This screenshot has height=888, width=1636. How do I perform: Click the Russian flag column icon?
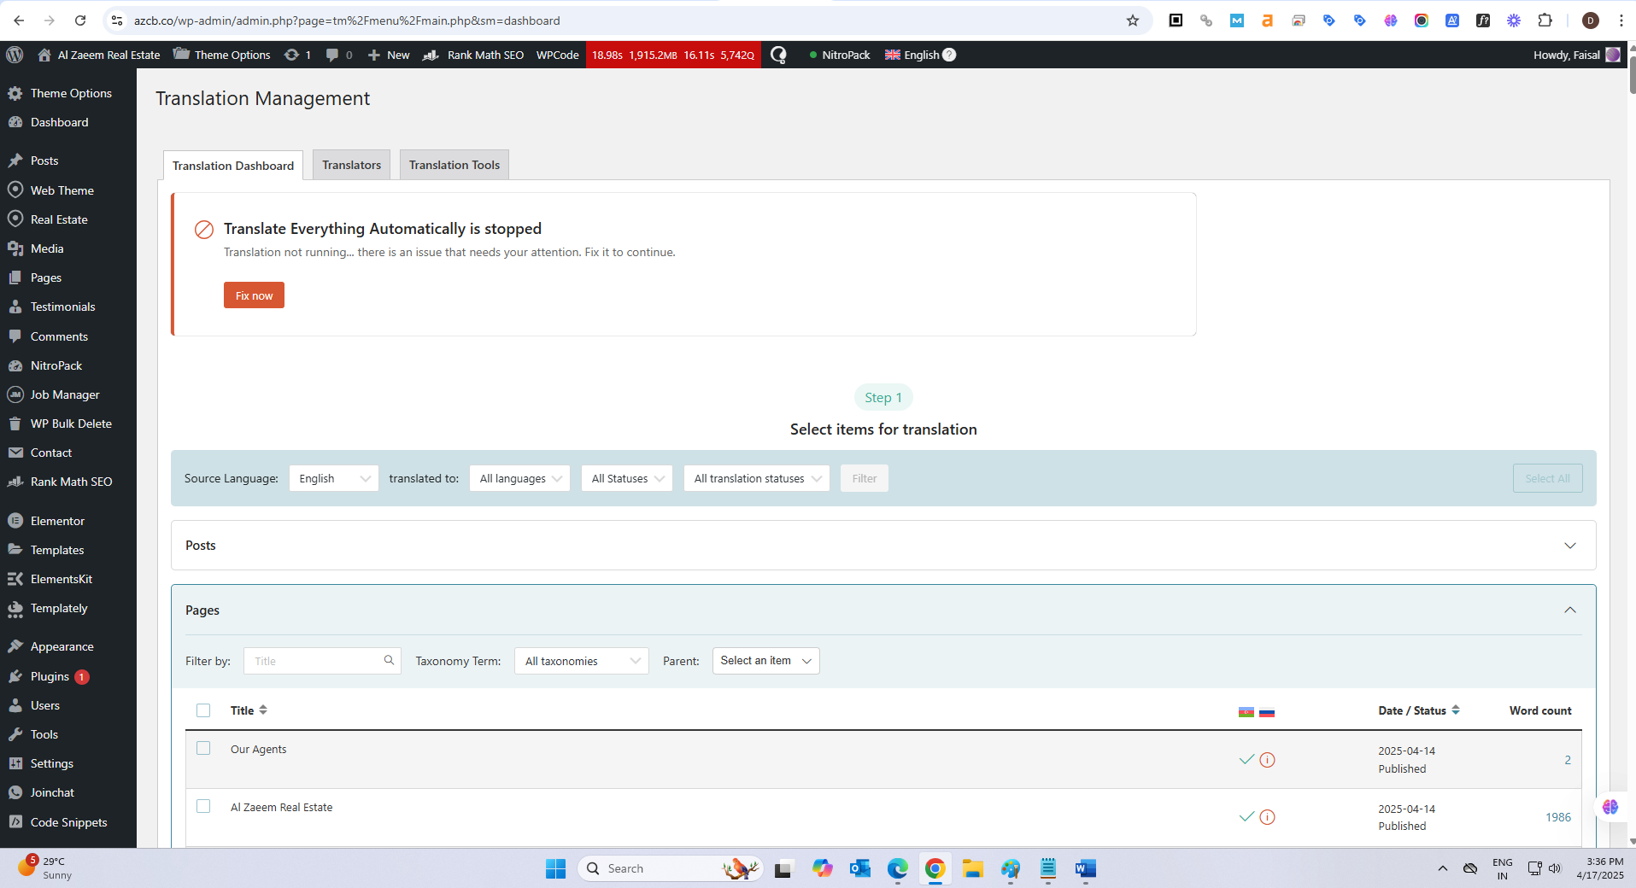click(1267, 712)
